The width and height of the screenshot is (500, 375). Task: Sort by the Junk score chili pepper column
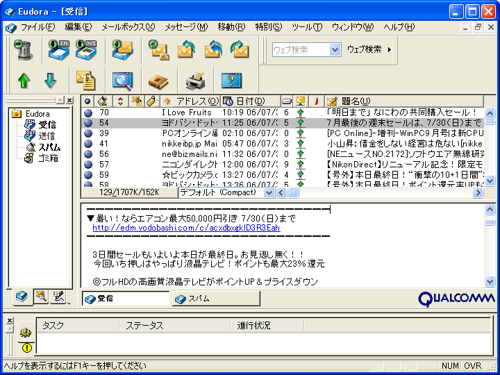pyautogui.click(x=316, y=101)
